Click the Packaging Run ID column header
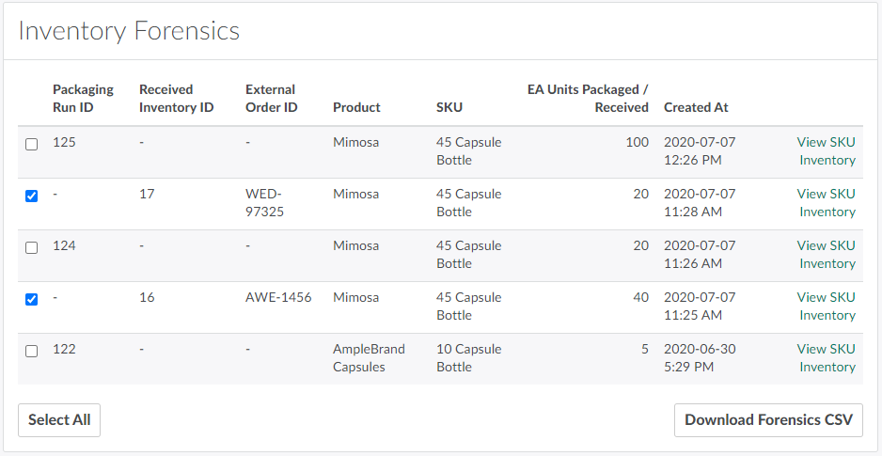 pos(83,98)
